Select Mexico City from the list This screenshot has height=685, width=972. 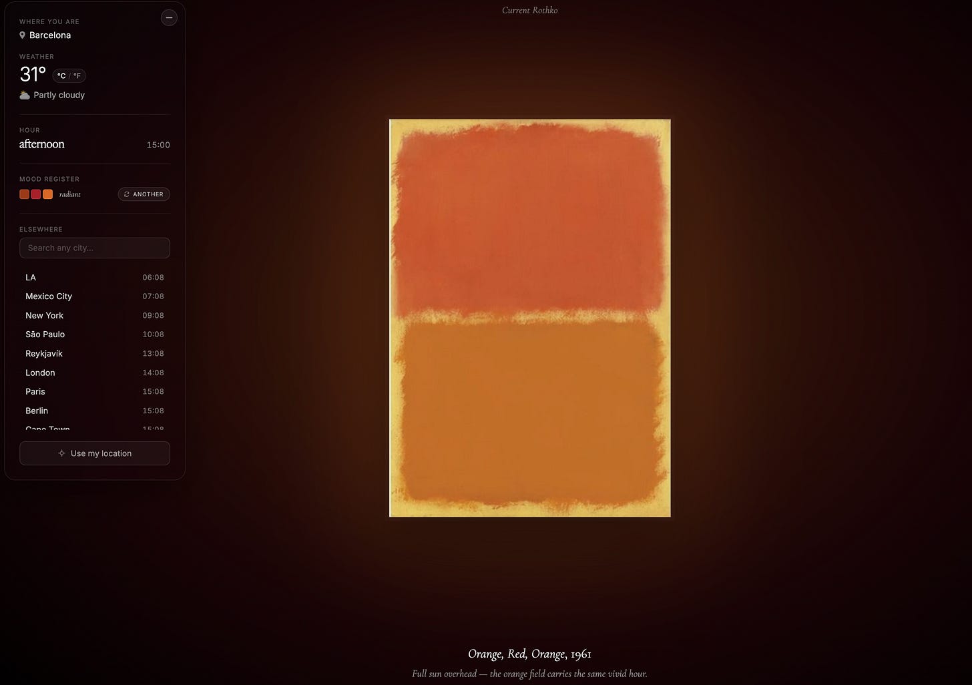pyautogui.click(x=95, y=296)
